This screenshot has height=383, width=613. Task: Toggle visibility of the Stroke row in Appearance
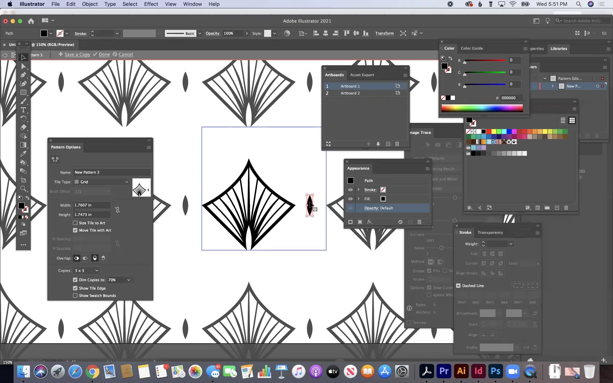click(350, 190)
